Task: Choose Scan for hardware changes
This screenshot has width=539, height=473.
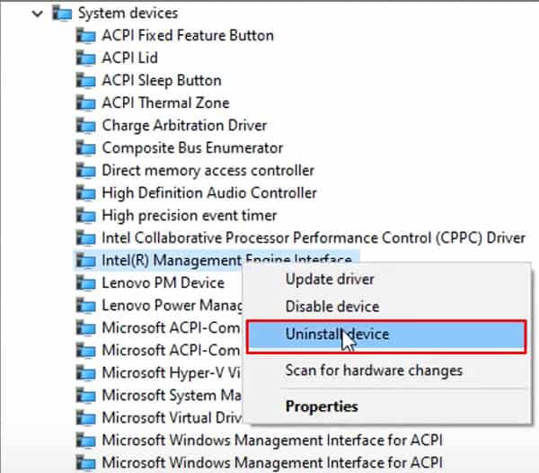Action: (x=374, y=370)
